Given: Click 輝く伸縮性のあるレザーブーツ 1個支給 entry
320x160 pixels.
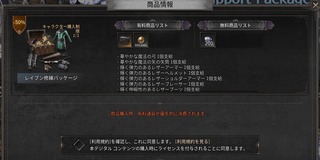Looking at the screenshot, I should click(158, 89).
